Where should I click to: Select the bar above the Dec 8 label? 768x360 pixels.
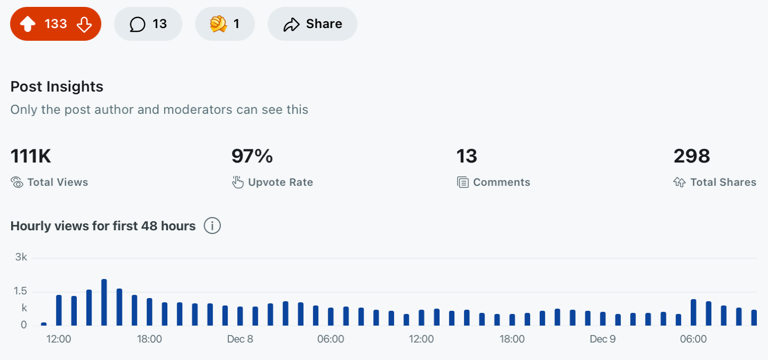(240, 316)
